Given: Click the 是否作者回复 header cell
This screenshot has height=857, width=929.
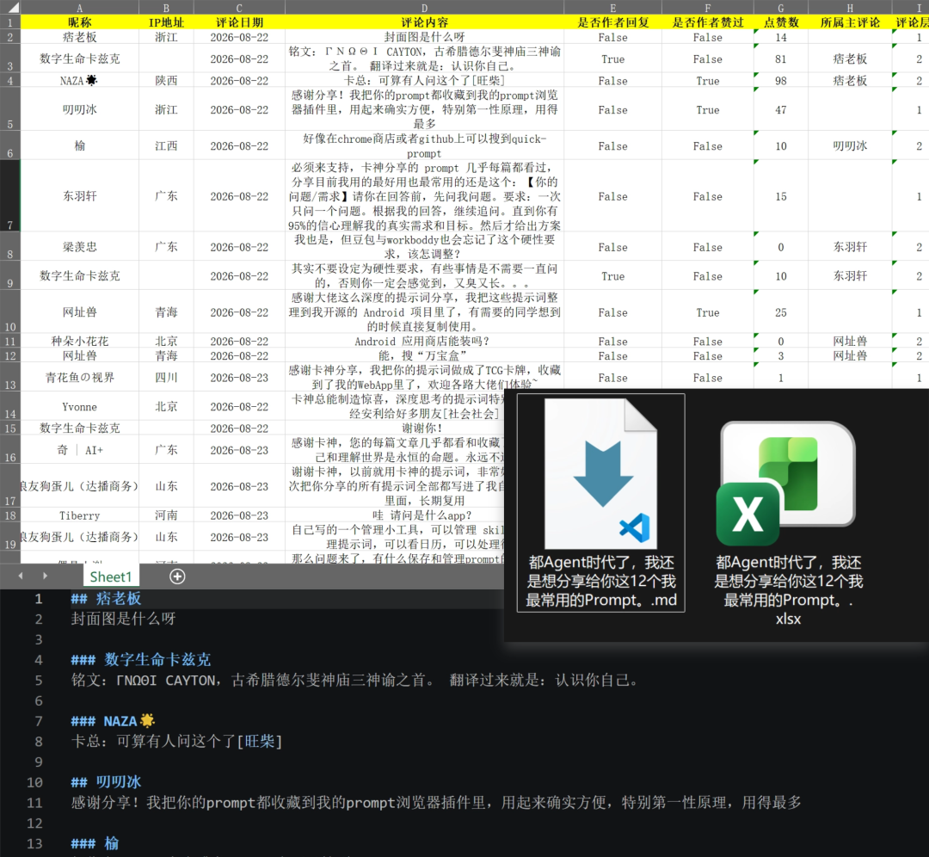Looking at the screenshot, I should tap(612, 22).
